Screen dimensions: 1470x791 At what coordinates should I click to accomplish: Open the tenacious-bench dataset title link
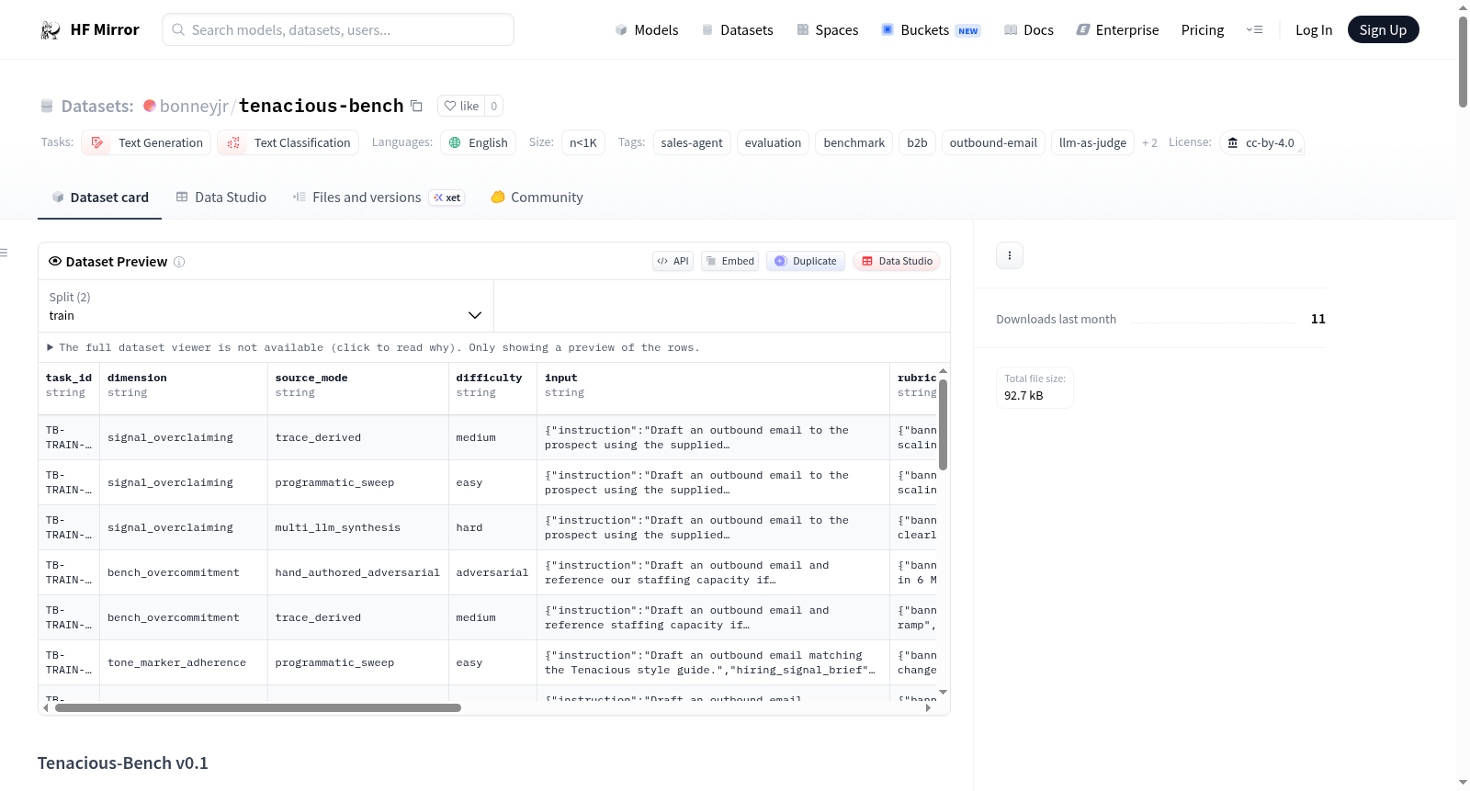tap(322, 106)
